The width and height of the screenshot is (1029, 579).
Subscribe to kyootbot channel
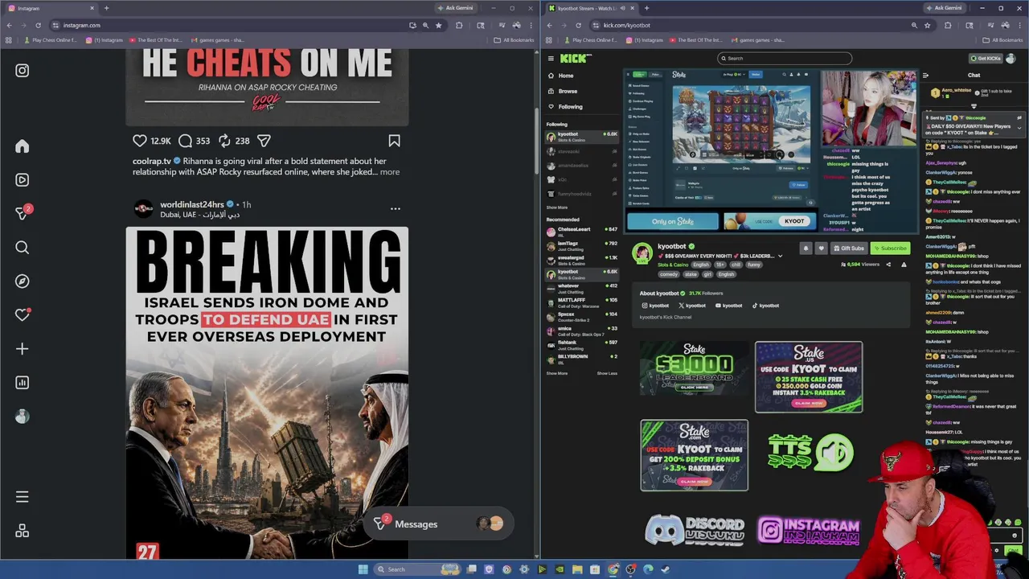[890, 248]
